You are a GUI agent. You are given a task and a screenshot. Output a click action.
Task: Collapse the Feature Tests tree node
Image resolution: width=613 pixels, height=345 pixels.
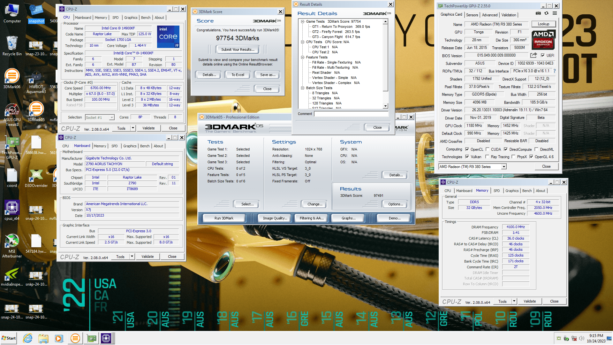pos(302,57)
